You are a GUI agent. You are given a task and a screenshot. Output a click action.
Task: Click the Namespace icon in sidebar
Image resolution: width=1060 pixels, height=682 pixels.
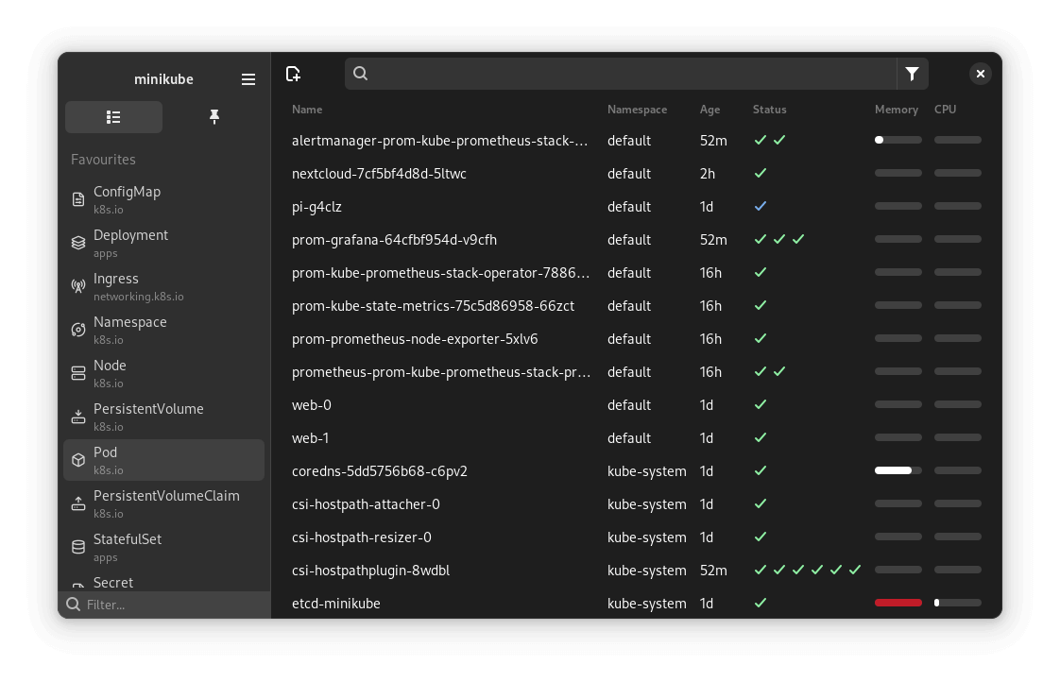click(x=78, y=330)
